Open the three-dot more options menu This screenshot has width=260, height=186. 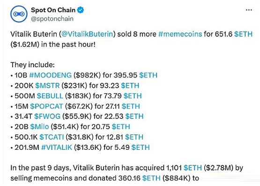point(249,10)
